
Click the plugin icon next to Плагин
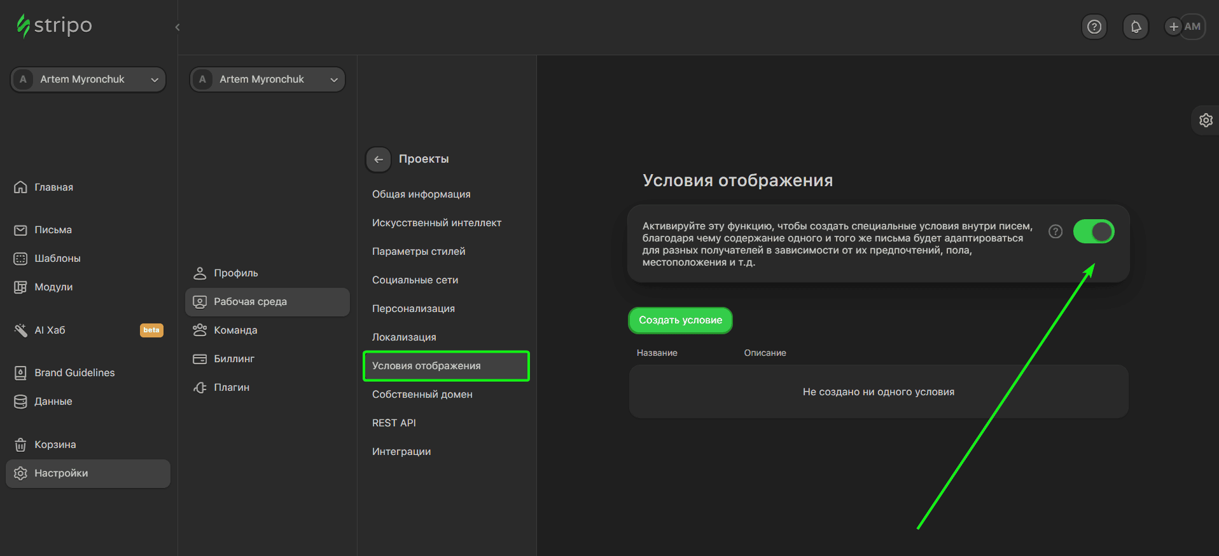[x=200, y=388]
